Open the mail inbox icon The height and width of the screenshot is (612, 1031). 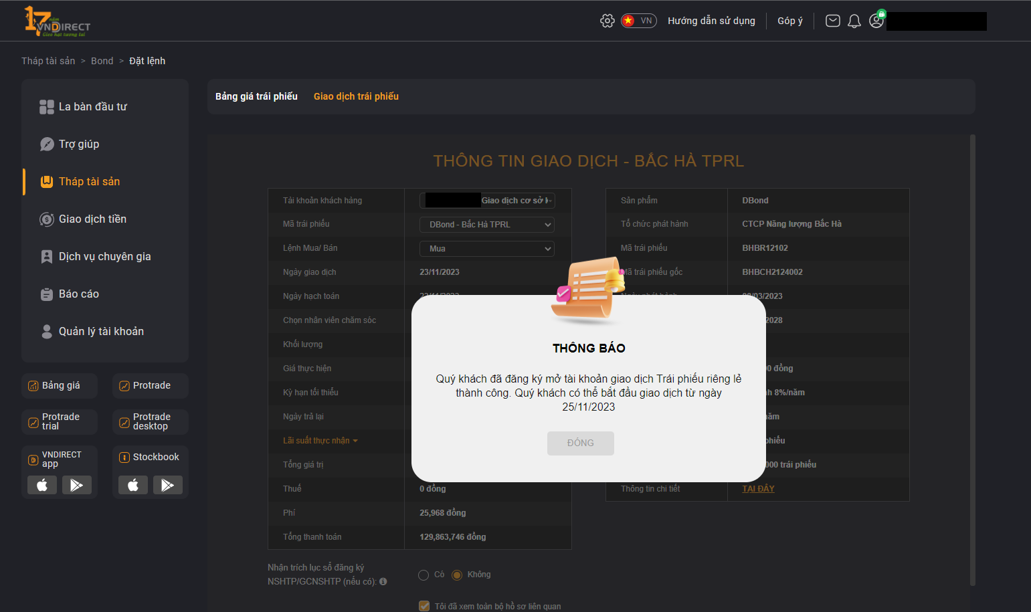click(833, 21)
